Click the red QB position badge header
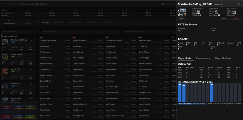 point(74,37)
